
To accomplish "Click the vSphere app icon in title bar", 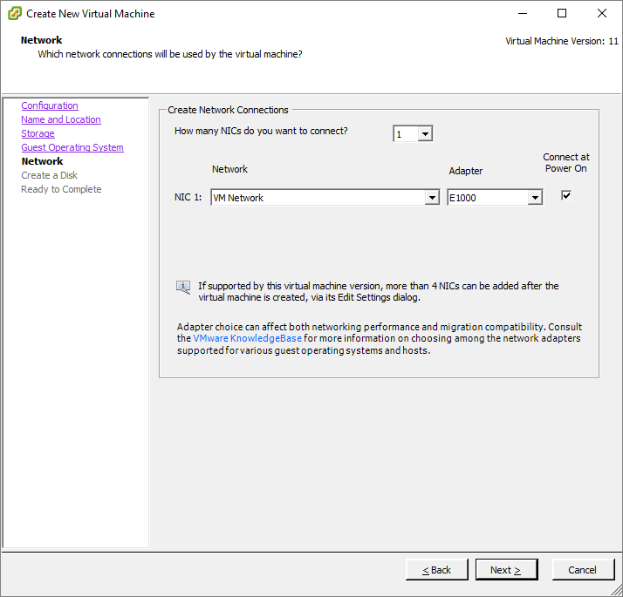I will coord(14,13).
